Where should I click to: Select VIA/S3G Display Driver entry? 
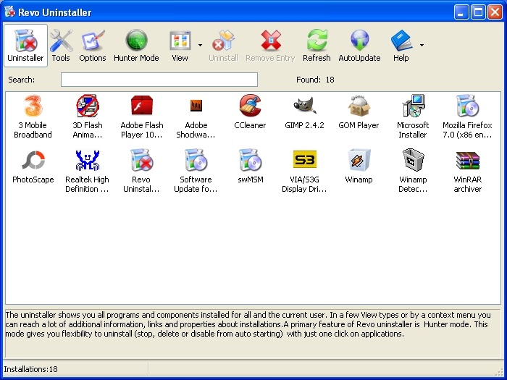click(x=304, y=171)
